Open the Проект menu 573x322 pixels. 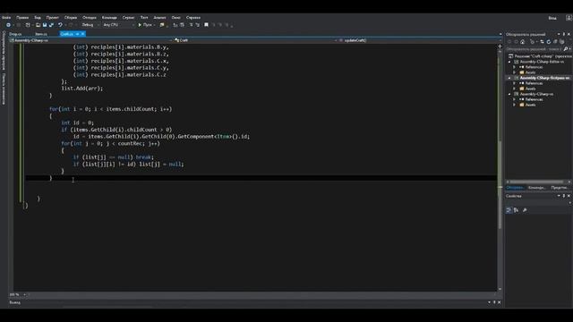(52, 18)
